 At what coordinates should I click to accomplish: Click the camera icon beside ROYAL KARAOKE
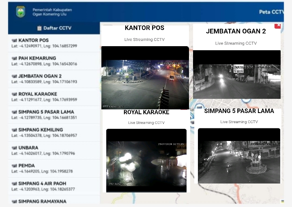(x=15, y=94)
